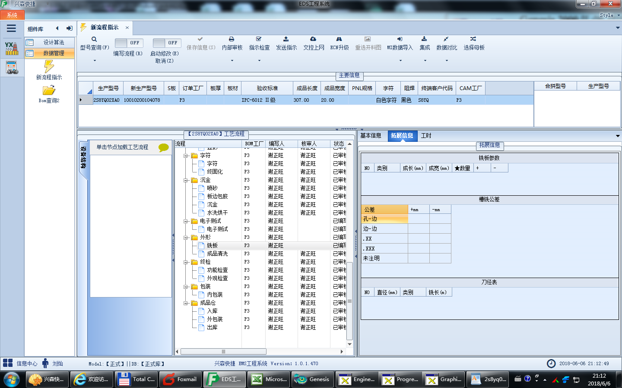Image resolution: width=622 pixels, height=388 pixels.
Task: Switch to the 工时 tab
Action: click(426, 135)
